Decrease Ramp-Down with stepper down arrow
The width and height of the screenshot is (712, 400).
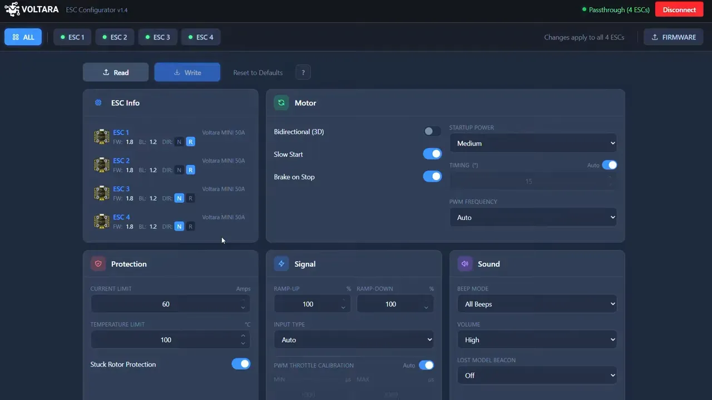click(x=426, y=308)
